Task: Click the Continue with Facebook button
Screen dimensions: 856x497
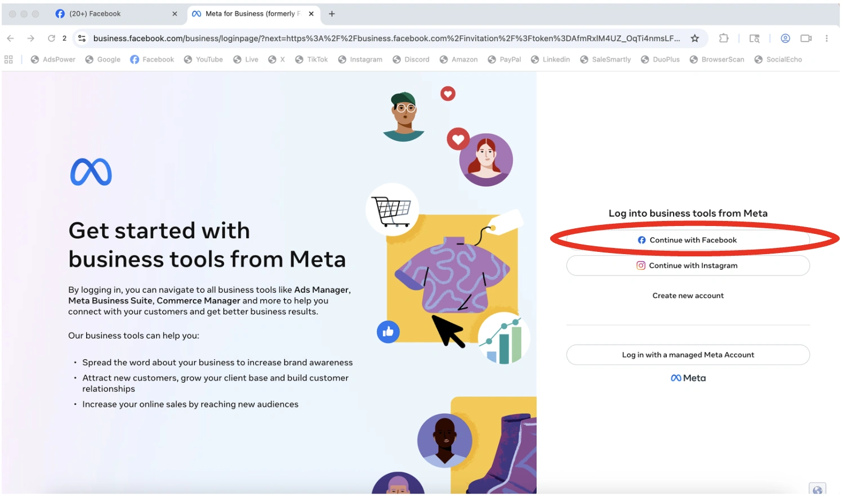Action: (x=688, y=240)
